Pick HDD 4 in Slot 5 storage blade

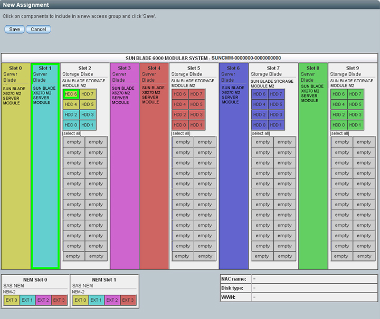point(180,104)
